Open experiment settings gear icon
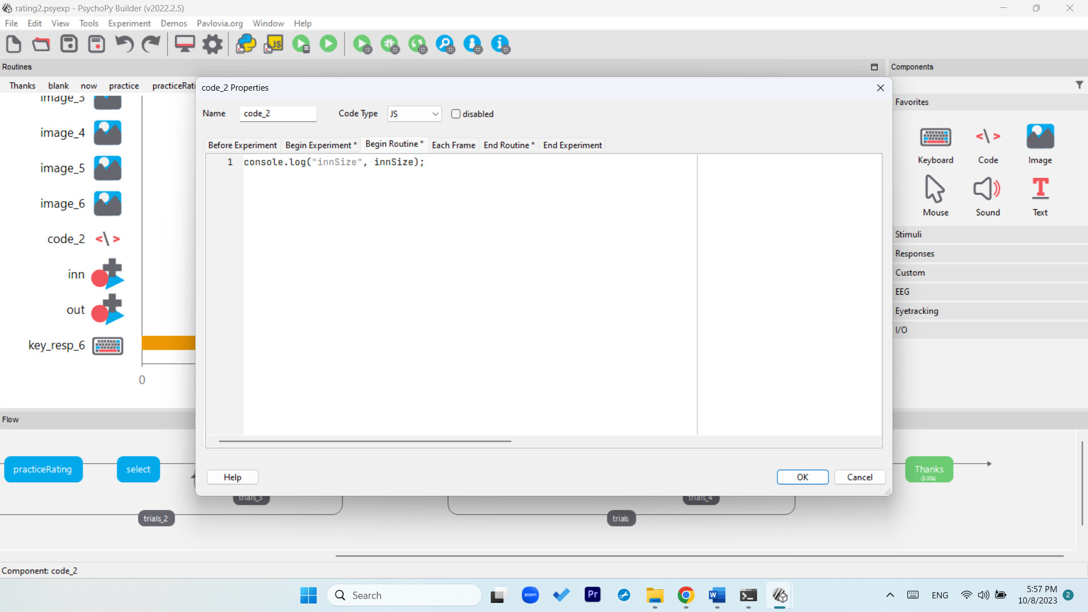Image resolution: width=1088 pixels, height=612 pixels. 212,44
